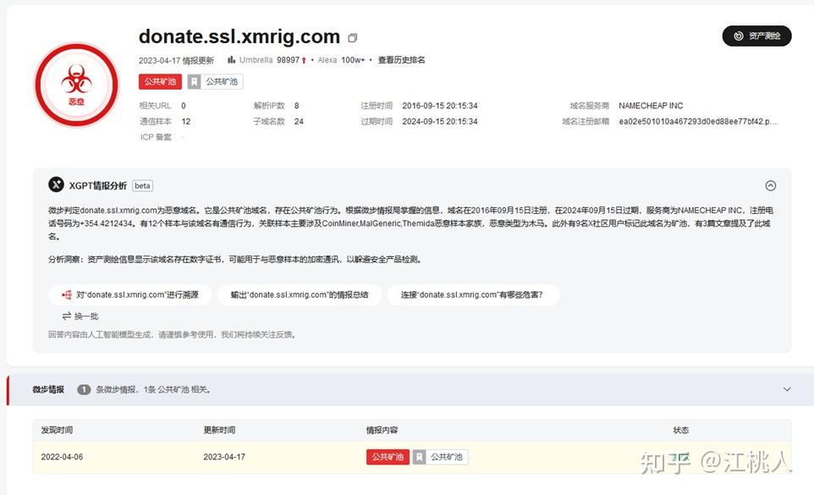Click the Umbrella ranking bar-chart icon
814x495 pixels.
[232, 60]
